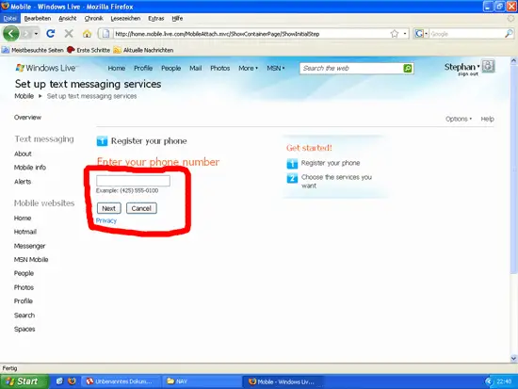Open the Stephan account dropdown
Viewport: 518px width, 389px height.
point(461,67)
